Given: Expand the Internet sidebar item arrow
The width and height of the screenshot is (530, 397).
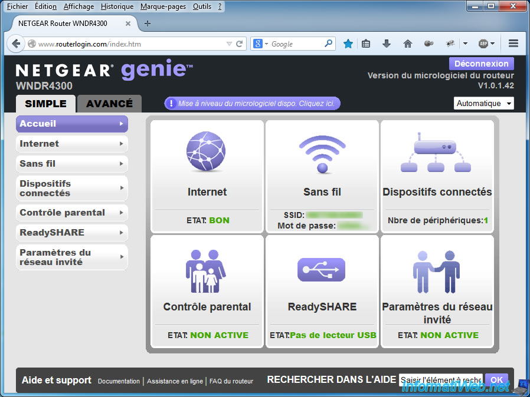Looking at the screenshot, I should [x=122, y=144].
